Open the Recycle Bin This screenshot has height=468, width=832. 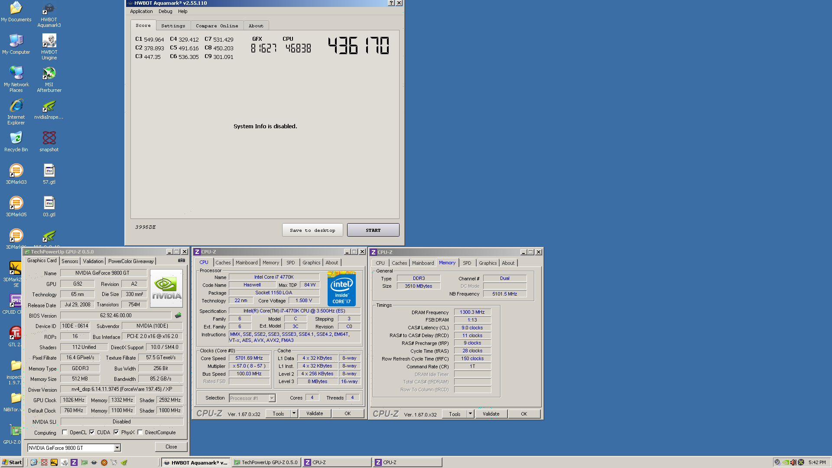click(x=16, y=142)
